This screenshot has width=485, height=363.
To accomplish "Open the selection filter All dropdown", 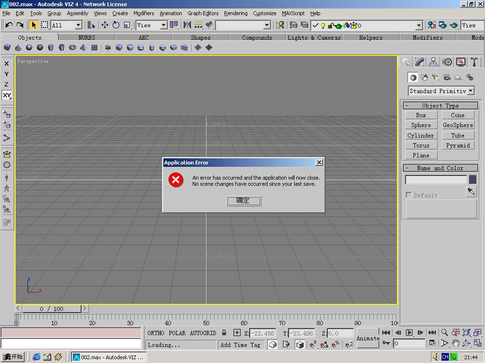I will pyautogui.click(x=78, y=25).
